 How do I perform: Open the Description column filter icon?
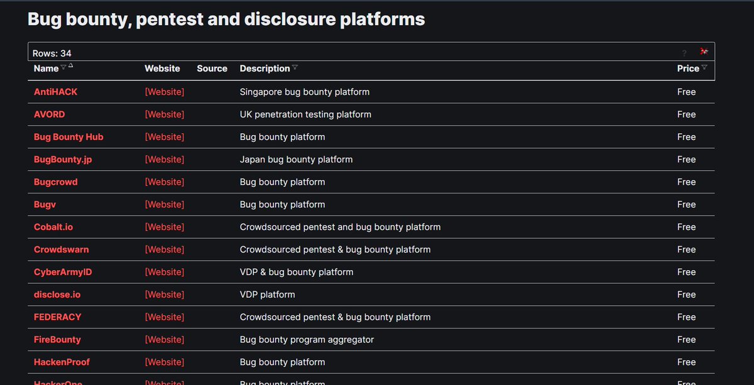[x=295, y=68]
